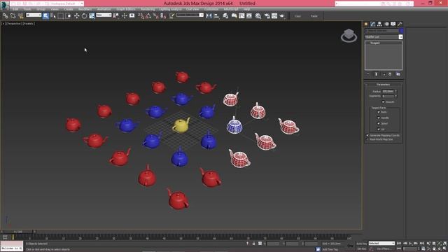
Task: Open the Curve Editor
Action: click(241, 16)
